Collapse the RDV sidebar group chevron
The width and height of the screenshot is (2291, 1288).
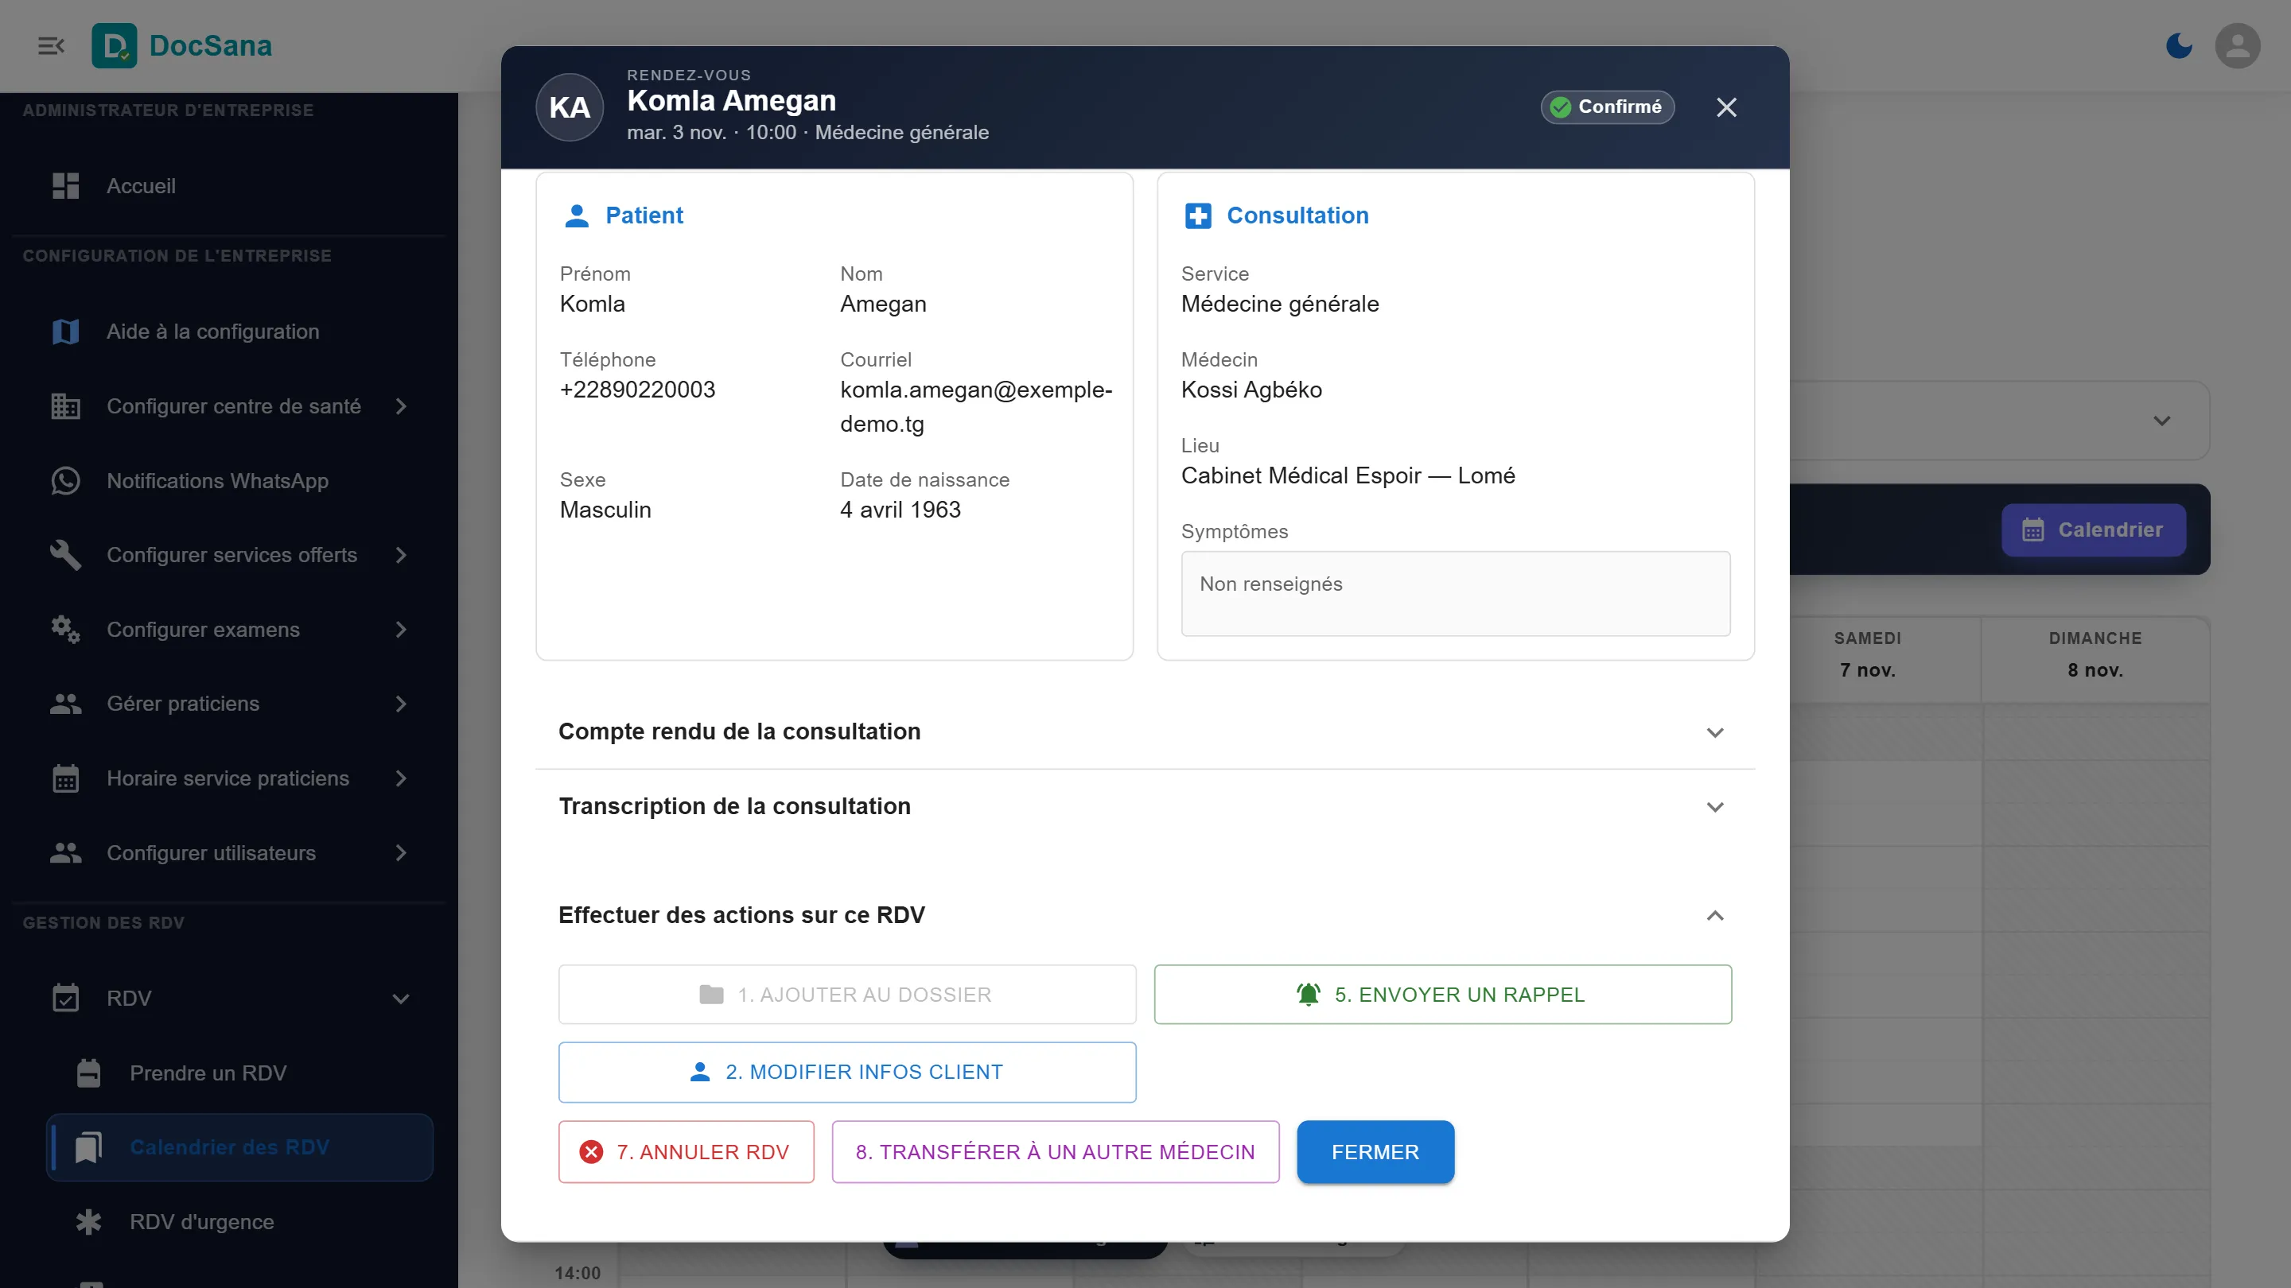[x=401, y=999]
